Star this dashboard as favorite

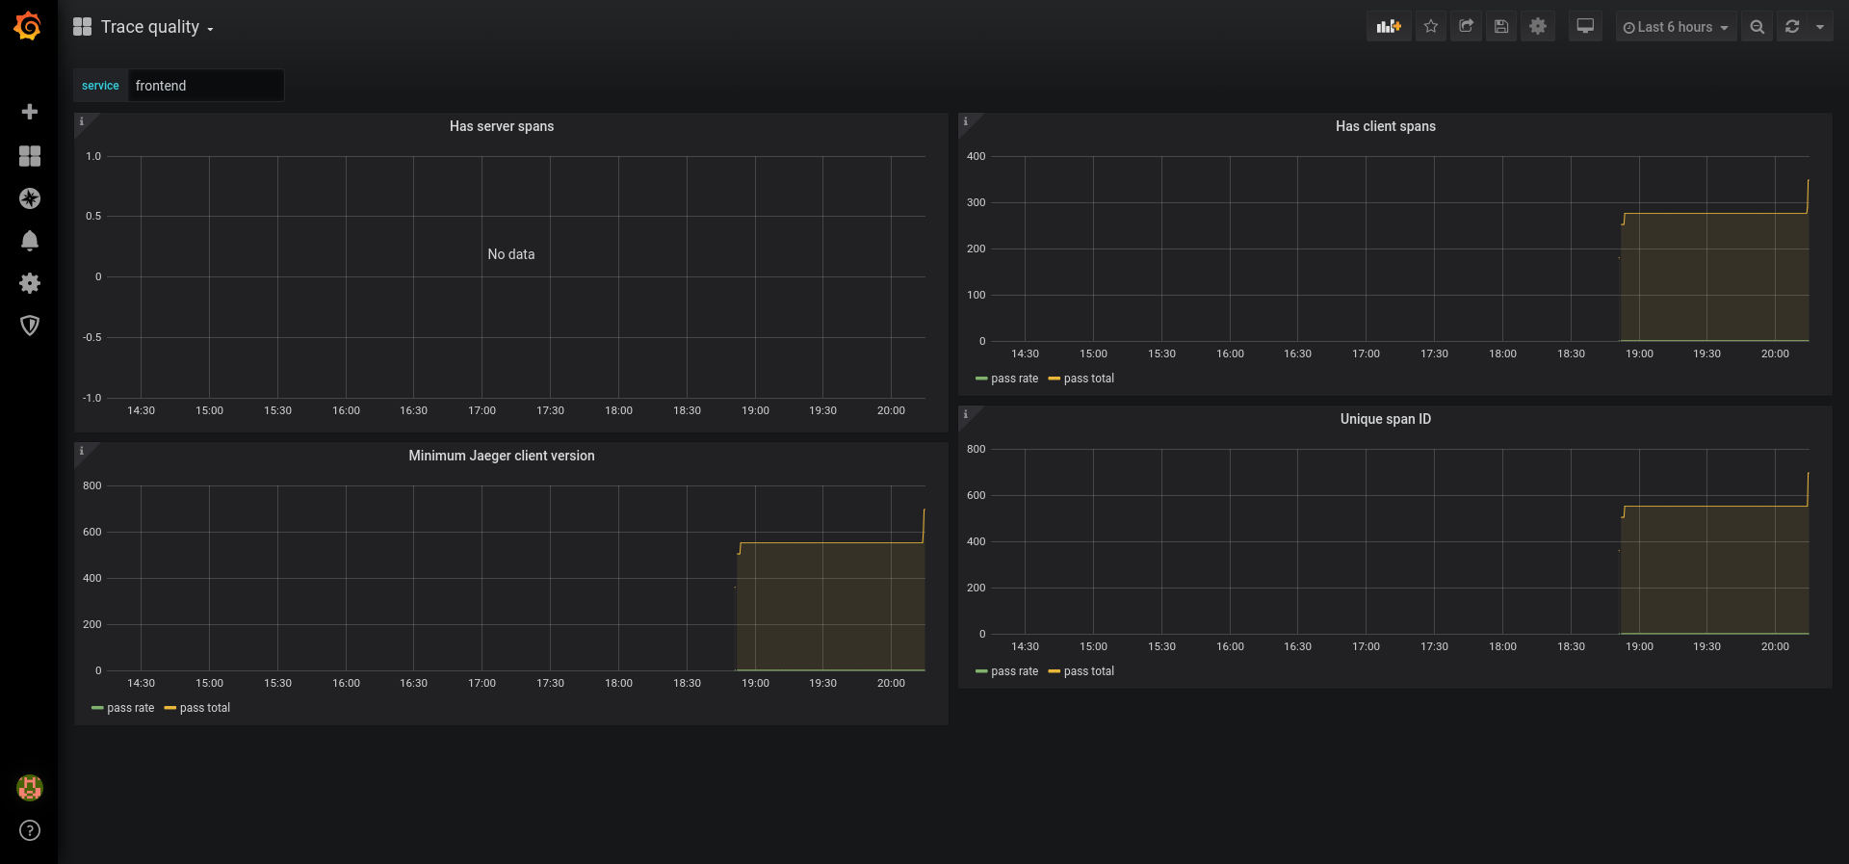pos(1431,27)
